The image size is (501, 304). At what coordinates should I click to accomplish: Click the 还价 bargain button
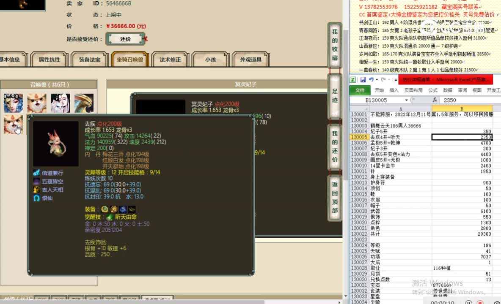(125, 39)
